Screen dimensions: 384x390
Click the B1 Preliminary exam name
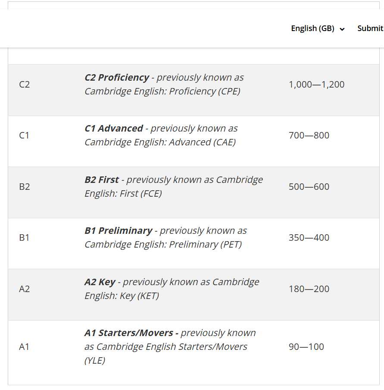pos(119,231)
